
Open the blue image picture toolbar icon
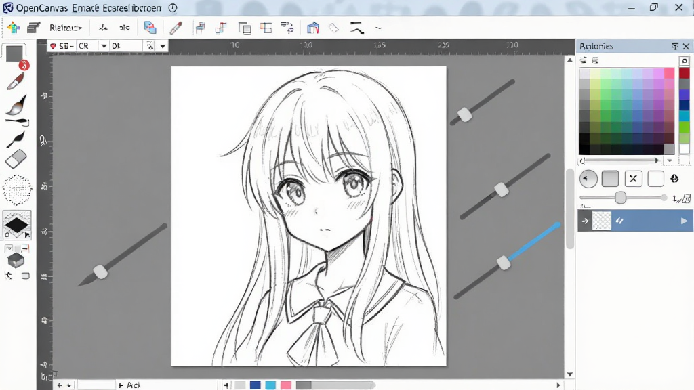(150, 28)
